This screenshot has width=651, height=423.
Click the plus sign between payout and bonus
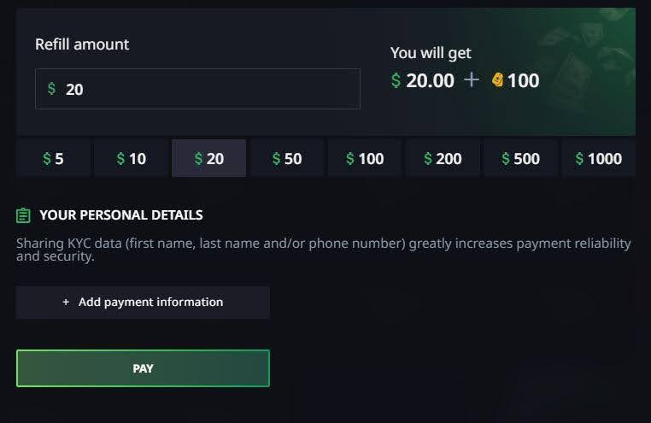tap(472, 80)
